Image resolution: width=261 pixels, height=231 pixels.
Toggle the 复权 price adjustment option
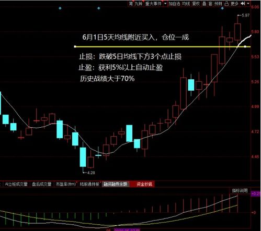(x=196, y=4)
